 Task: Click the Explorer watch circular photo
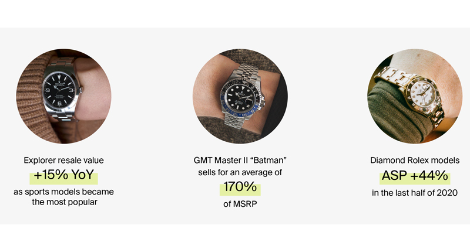(x=63, y=96)
